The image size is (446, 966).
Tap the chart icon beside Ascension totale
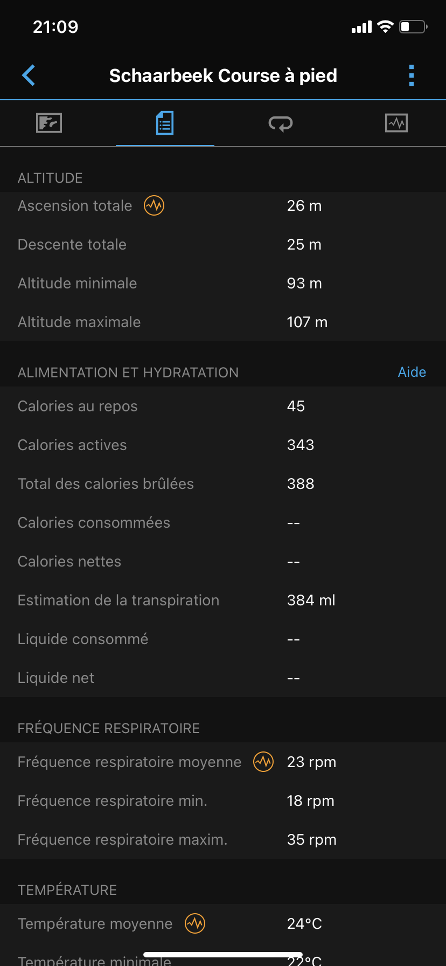(154, 205)
